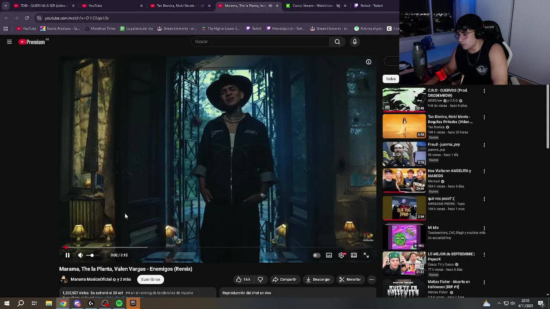This screenshot has width=550, height=309.
Task: Open the tab search dropdown arrow
Action: click(x=6, y=6)
